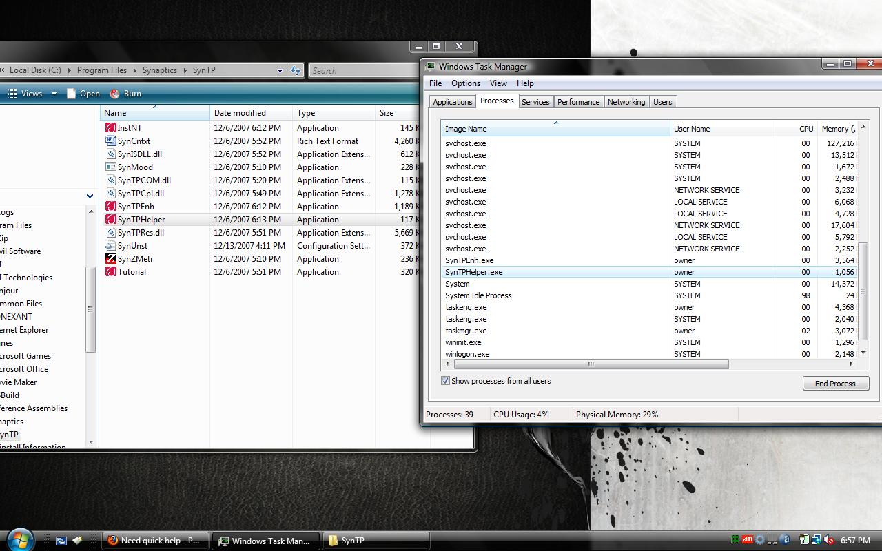Screen dimensions: 882x551
Task: Sort files by Date modified column header
Action: point(251,113)
